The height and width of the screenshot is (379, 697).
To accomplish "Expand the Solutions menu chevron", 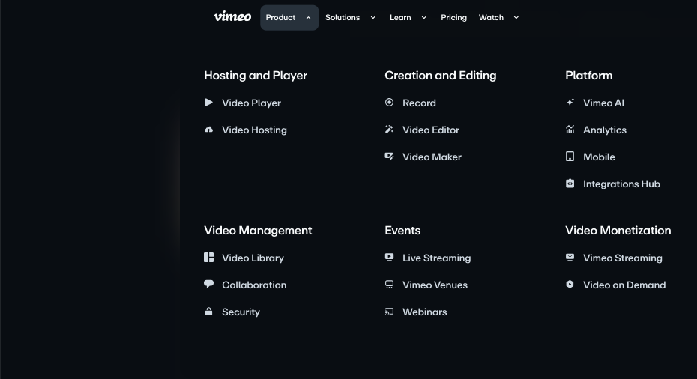I will click(x=373, y=18).
